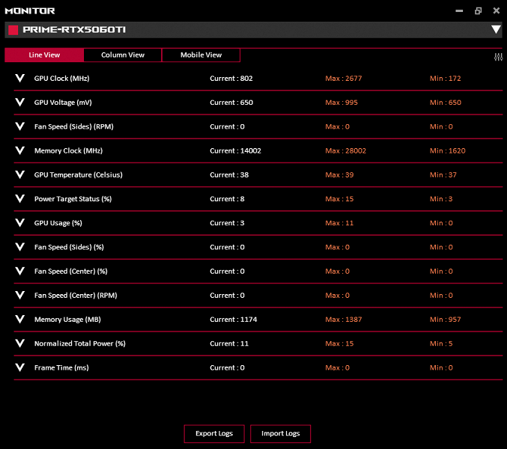Click the GPU Clock (MHz) label
Screen dimensions: 507x449
(61, 79)
